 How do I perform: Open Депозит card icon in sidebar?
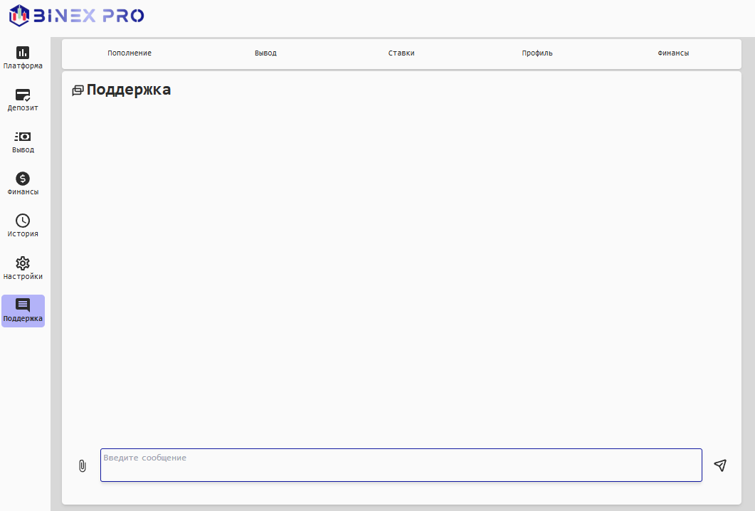(23, 95)
